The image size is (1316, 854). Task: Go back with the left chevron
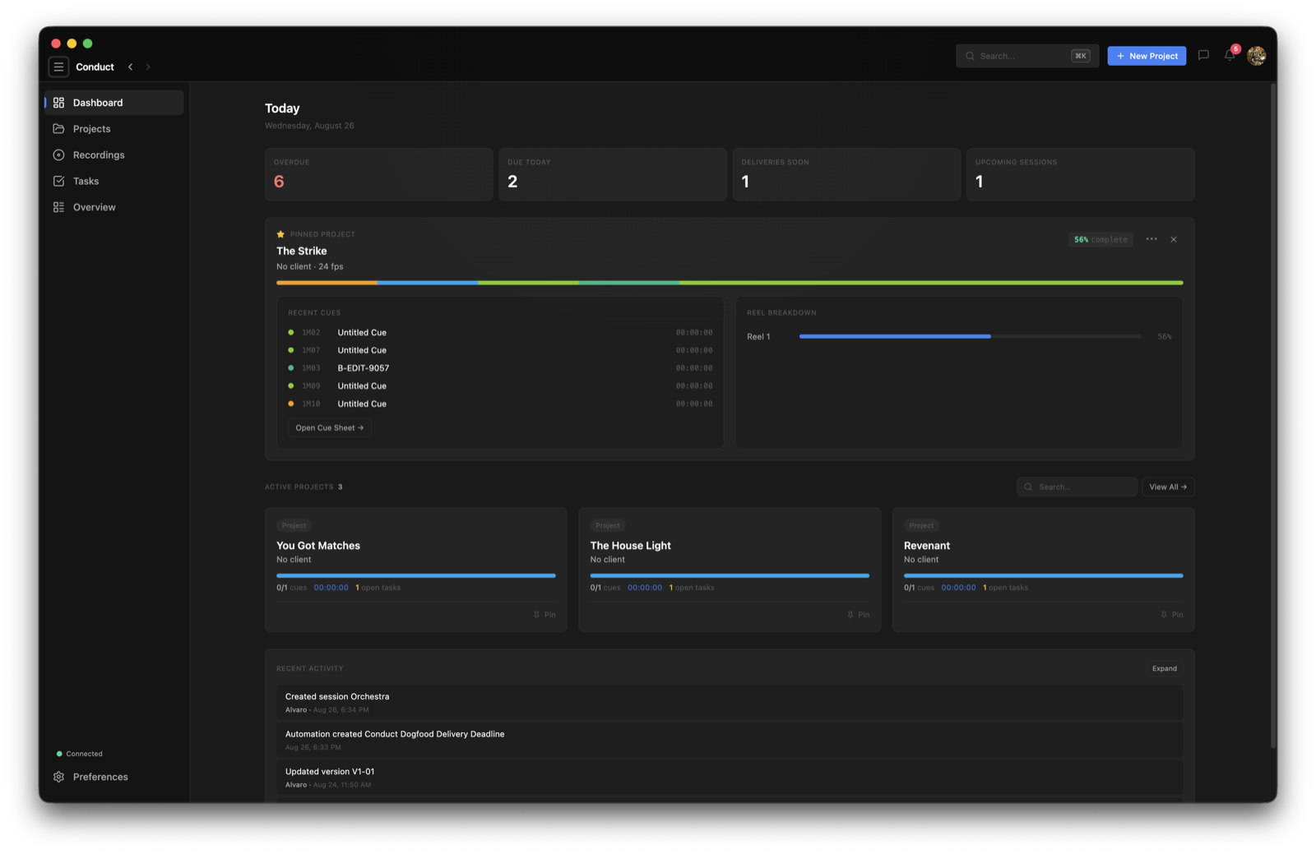[130, 67]
